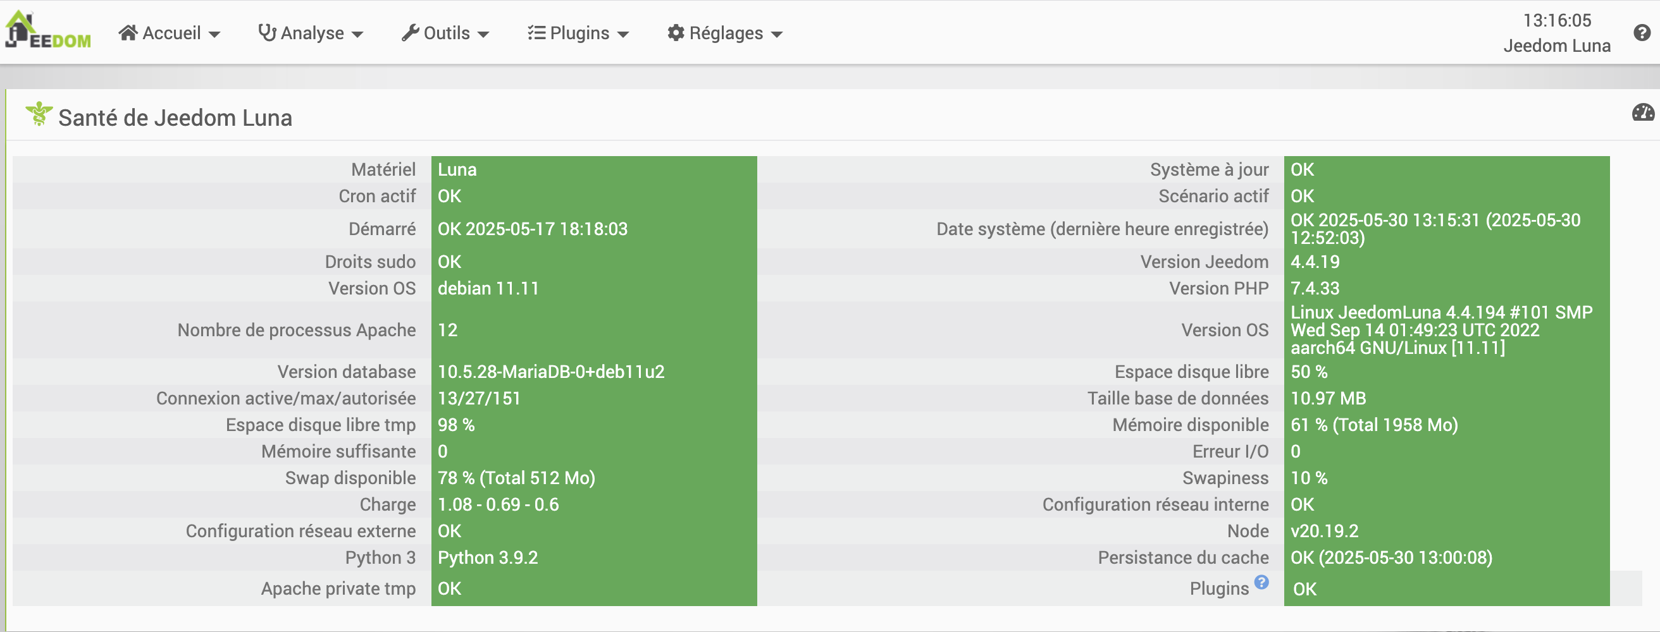The width and height of the screenshot is (1660, 632).
Task: Click the 13:16:05 clock display
Action: coord(1556,21)
